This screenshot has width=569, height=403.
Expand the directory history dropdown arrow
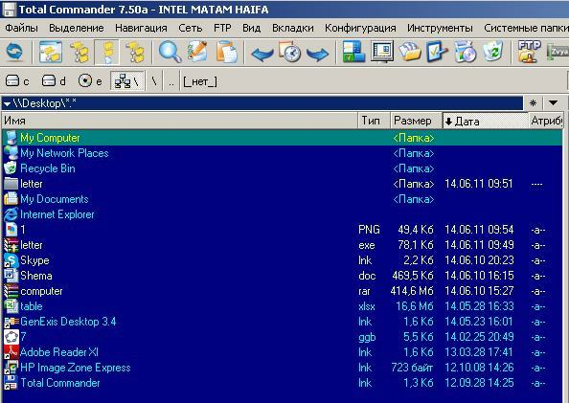[x=553, y=103]
